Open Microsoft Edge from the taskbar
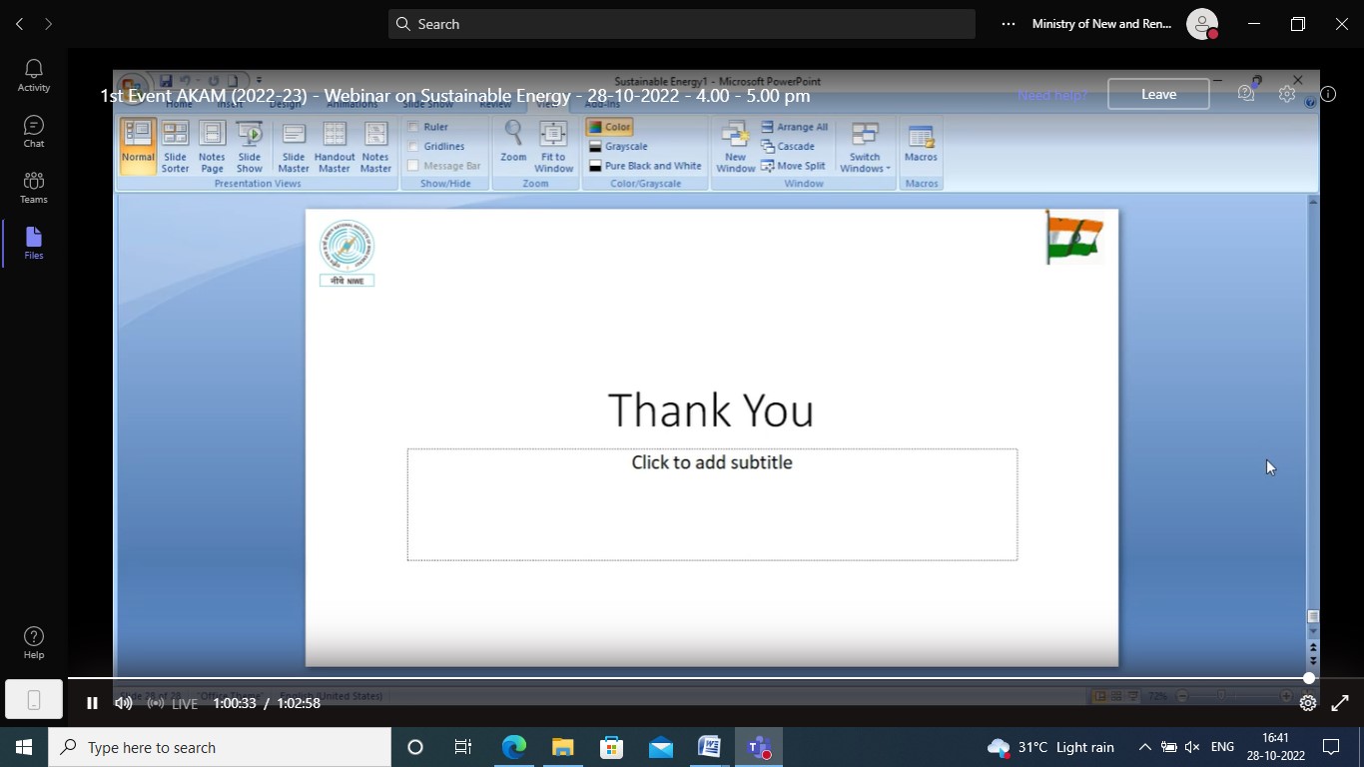Viewport: 1364px width, 767px height. tap(514, 747)
